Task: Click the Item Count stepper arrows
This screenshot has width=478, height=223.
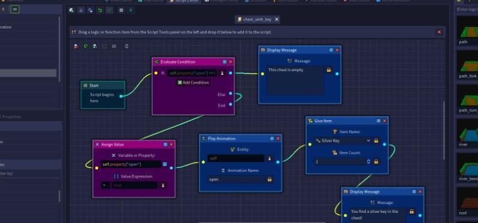Action: pos(368,161)
